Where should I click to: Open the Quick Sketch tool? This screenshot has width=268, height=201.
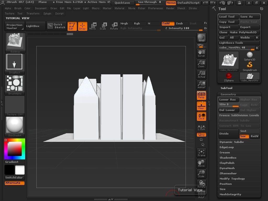[57, 26]
